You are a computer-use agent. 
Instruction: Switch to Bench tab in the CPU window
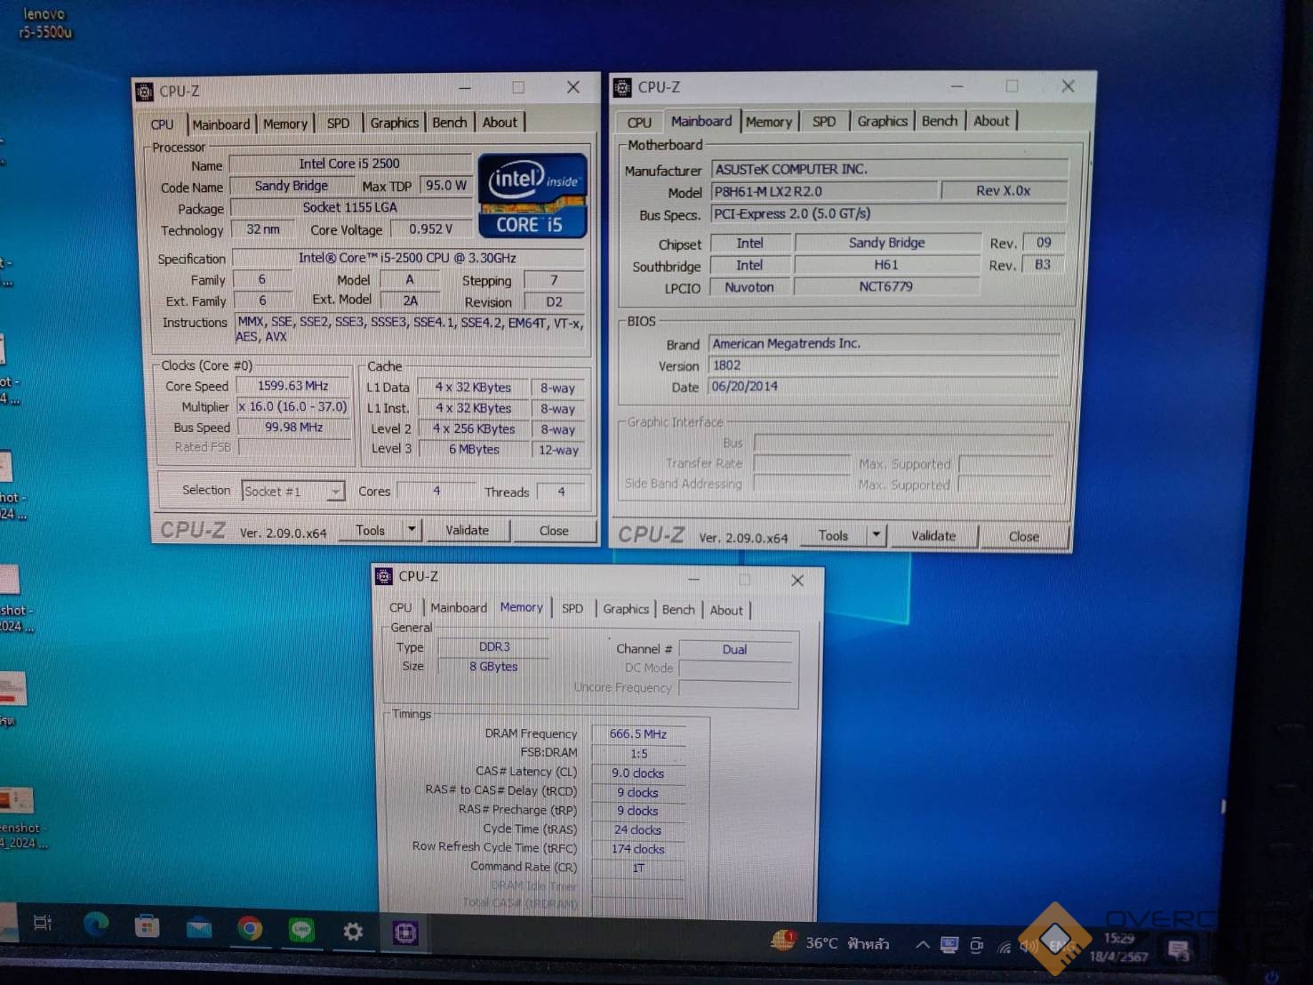[449, 123]
